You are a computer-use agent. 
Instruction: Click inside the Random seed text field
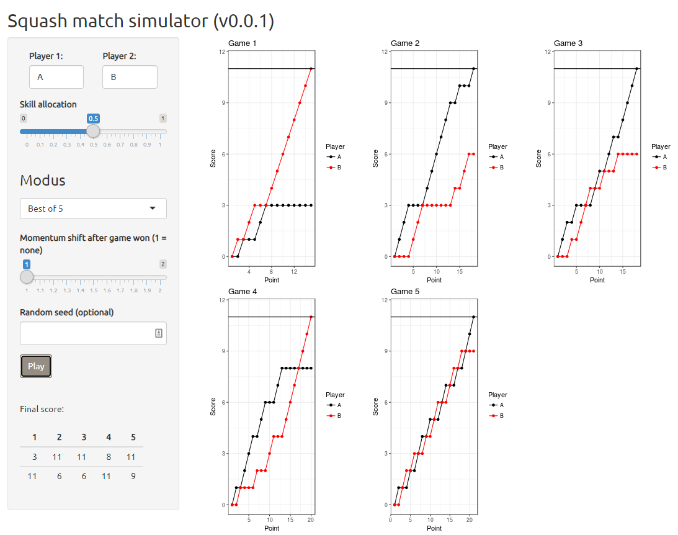[87, 333]
